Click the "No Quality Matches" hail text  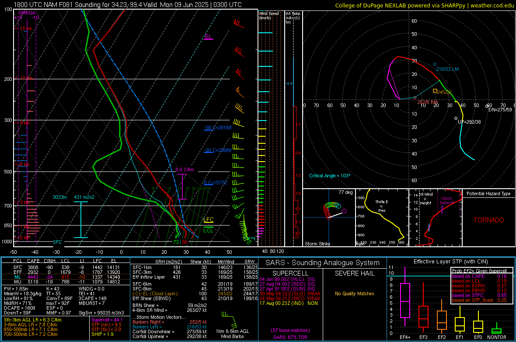pos(354,294)
